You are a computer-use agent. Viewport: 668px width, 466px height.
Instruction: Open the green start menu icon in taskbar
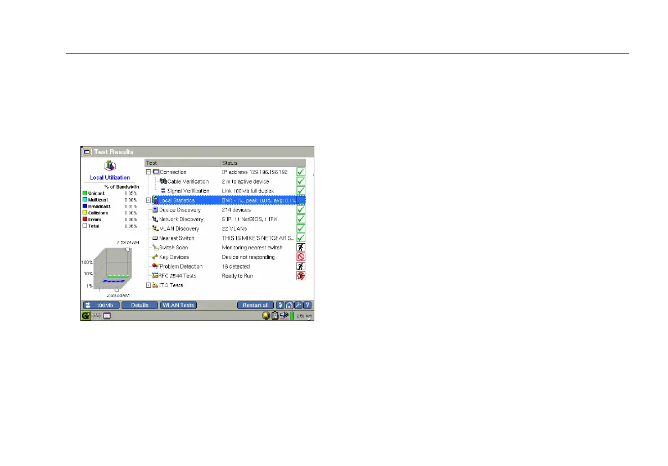tap(85, 316)
